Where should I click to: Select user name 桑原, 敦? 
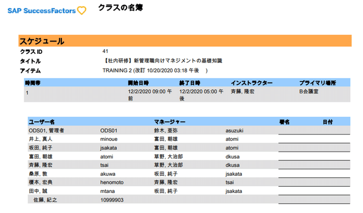(x=38, y=174)
